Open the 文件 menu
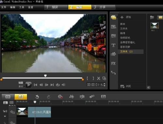 point(4,7)
